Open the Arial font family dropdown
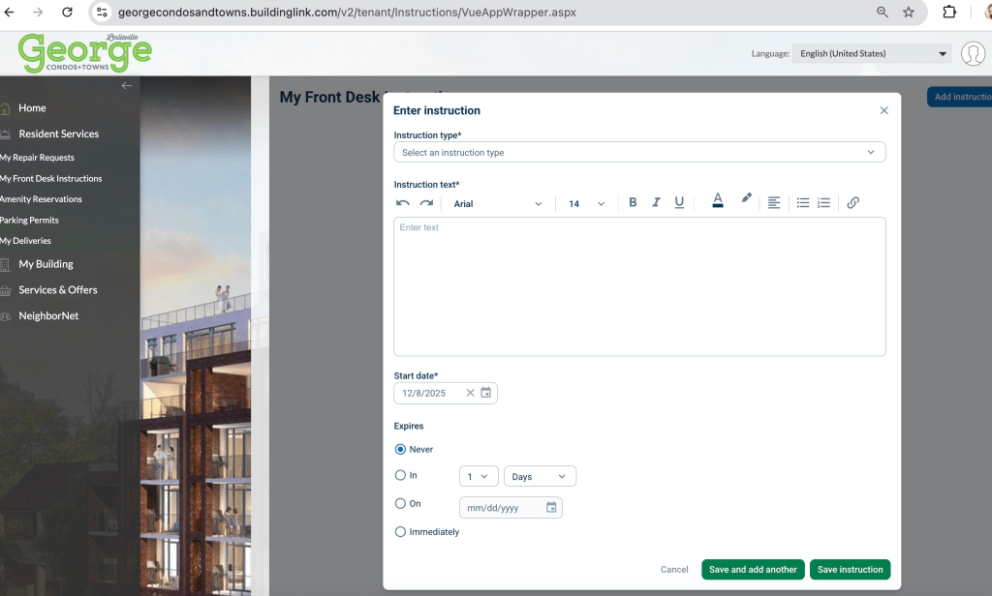Image resolution: width=992 pixels, height=596 pixels. coord(498,204)
